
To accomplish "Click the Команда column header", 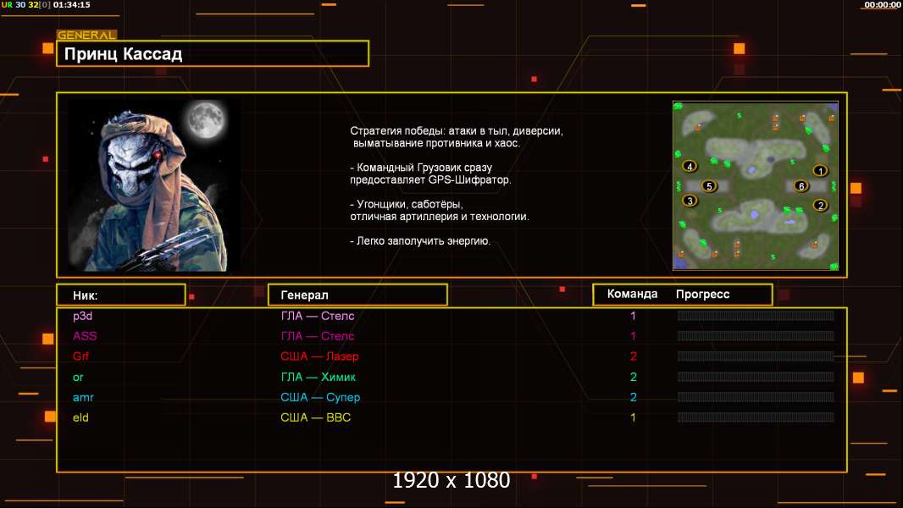I will 632,294.
